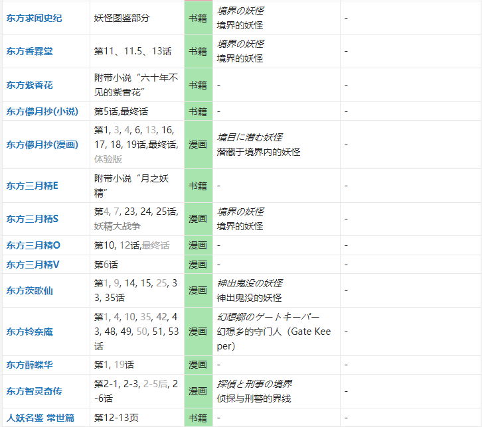Click the cell 第11、11.5、13话
Screen dimensions: 482x427
click(137, 51)
